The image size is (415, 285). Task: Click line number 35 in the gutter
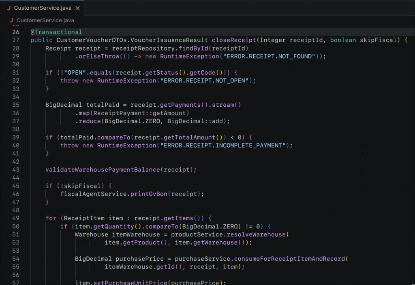click(x=16, y=105)
